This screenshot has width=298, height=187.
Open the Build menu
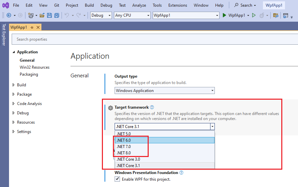click(89, 5)
